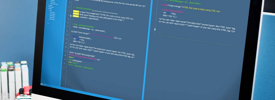The image size is (275, 100).
Task: Click the gutter square marker in the right editor pane
Action: pyautogui.click(x=155, y=29)
